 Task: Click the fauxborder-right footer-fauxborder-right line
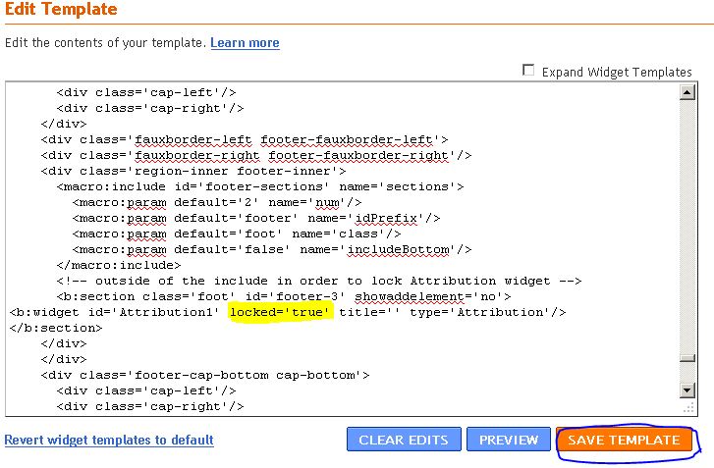[x=256, y=155]
